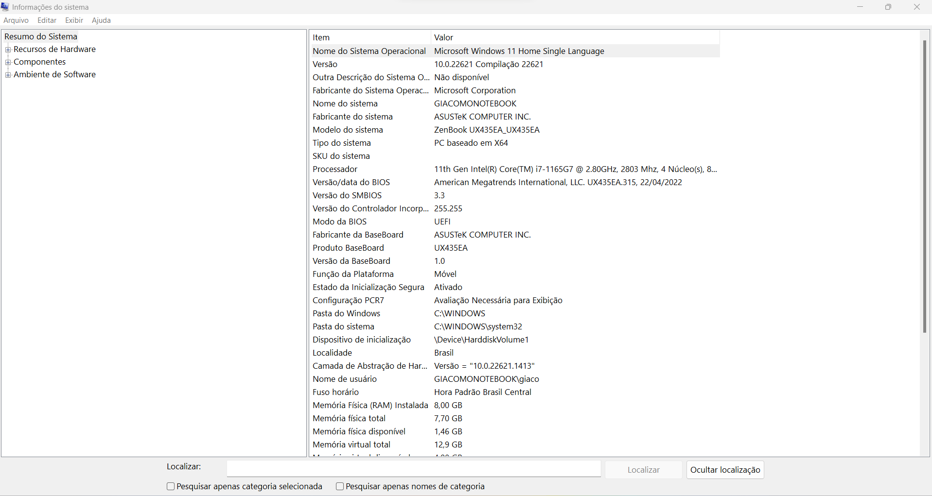Select the Memória Física (RAM) Instalada row

(x=515, y=405)
